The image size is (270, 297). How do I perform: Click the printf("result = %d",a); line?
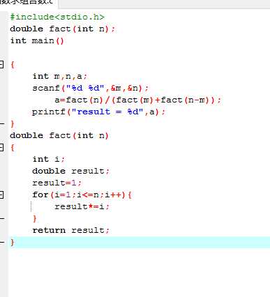tap(98, 112)
